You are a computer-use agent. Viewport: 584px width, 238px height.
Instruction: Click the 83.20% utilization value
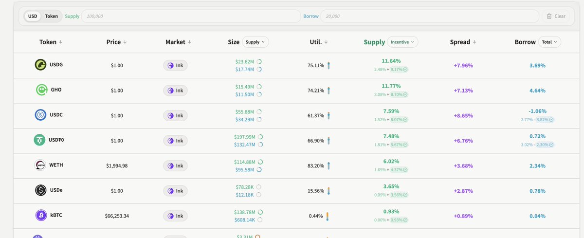(316, 166)
